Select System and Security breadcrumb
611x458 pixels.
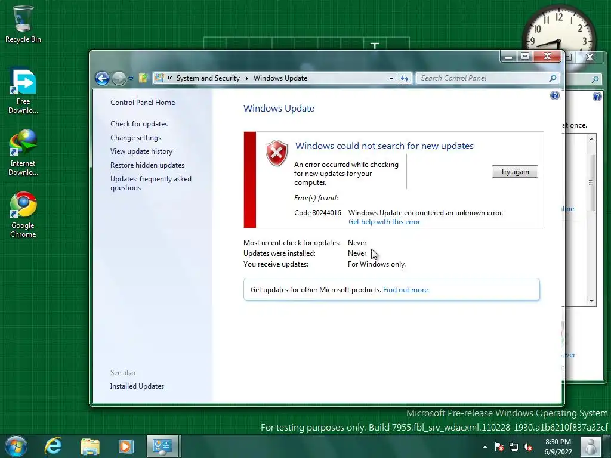(x=208, y=78)
